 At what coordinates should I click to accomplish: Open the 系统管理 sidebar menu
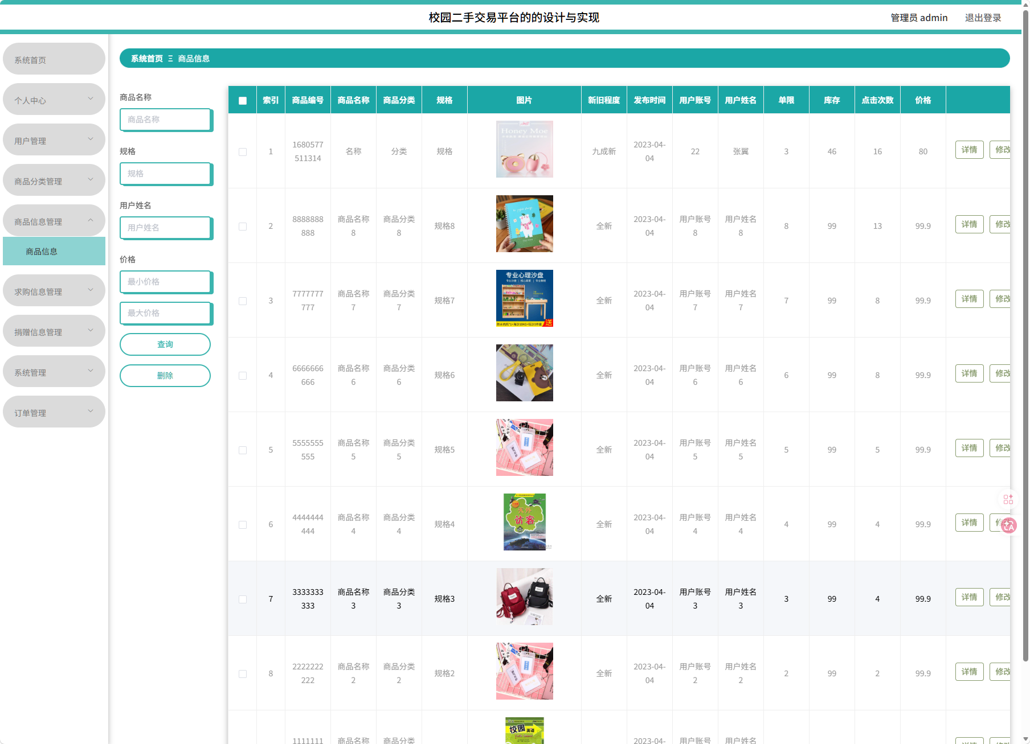tap(54, 371)
